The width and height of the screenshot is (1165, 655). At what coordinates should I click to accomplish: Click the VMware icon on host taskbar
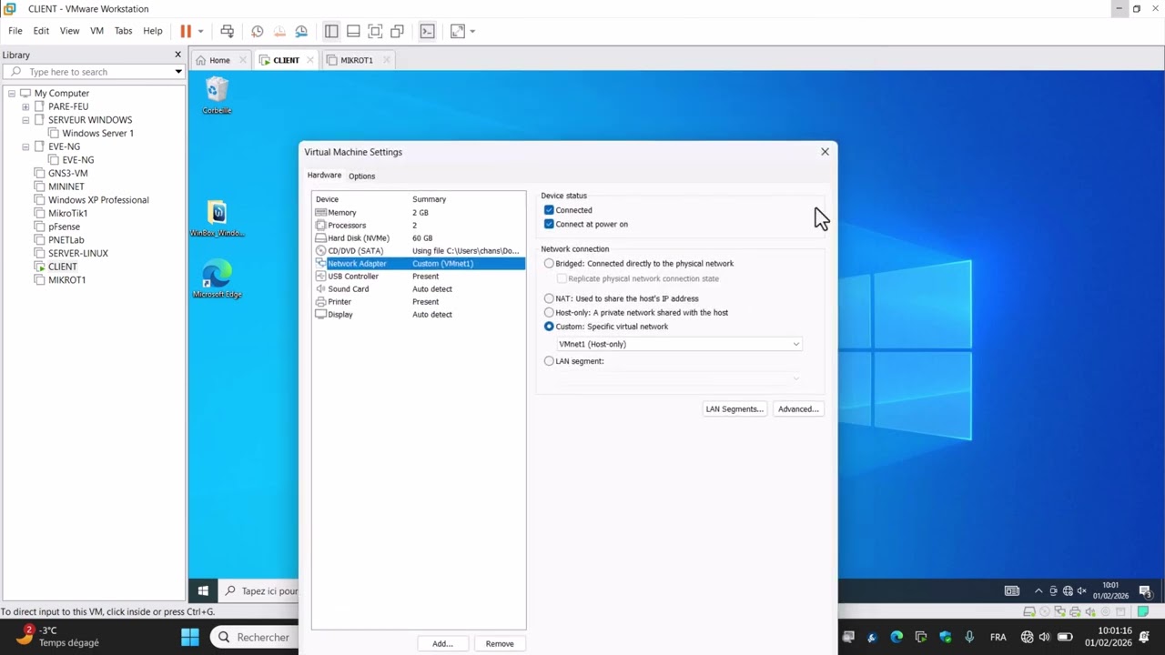pyautogui.click(x=920, y=637)
